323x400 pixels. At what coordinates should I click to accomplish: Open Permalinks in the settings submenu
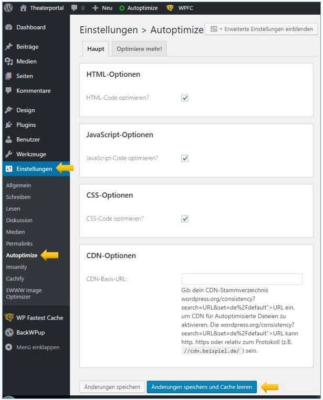[19, 244]
